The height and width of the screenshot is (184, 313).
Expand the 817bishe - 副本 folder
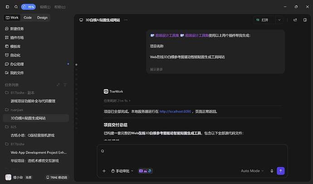click(x=20, y=93)
